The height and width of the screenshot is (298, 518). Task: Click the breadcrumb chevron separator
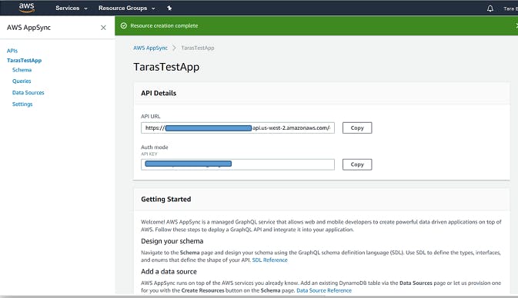(x=174, y=48)
